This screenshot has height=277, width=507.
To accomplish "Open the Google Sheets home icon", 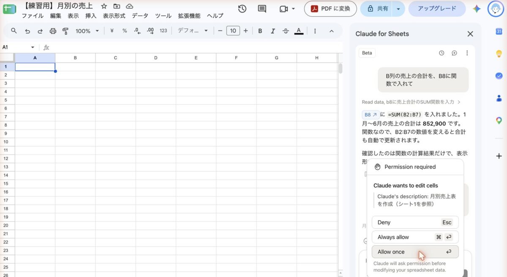I will pyautogui.click(x=9, y=8).
